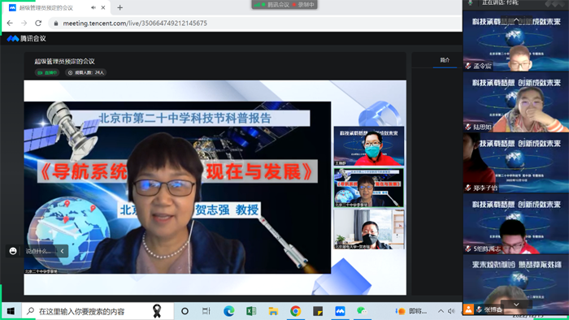Open the Tencent Meeting app on the taskbar

340,311
